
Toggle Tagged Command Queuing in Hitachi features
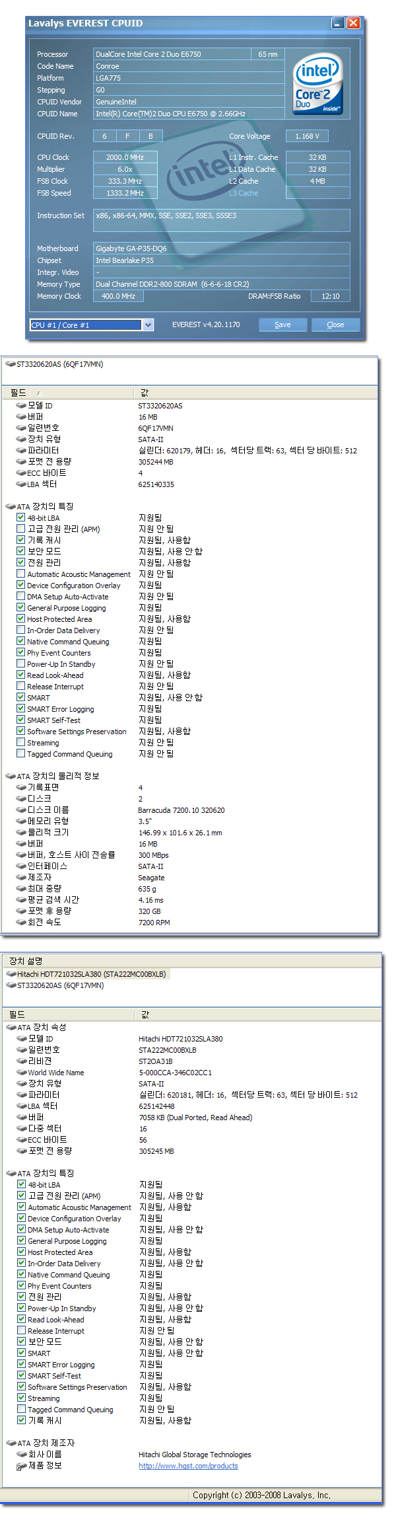(22, 1409)
